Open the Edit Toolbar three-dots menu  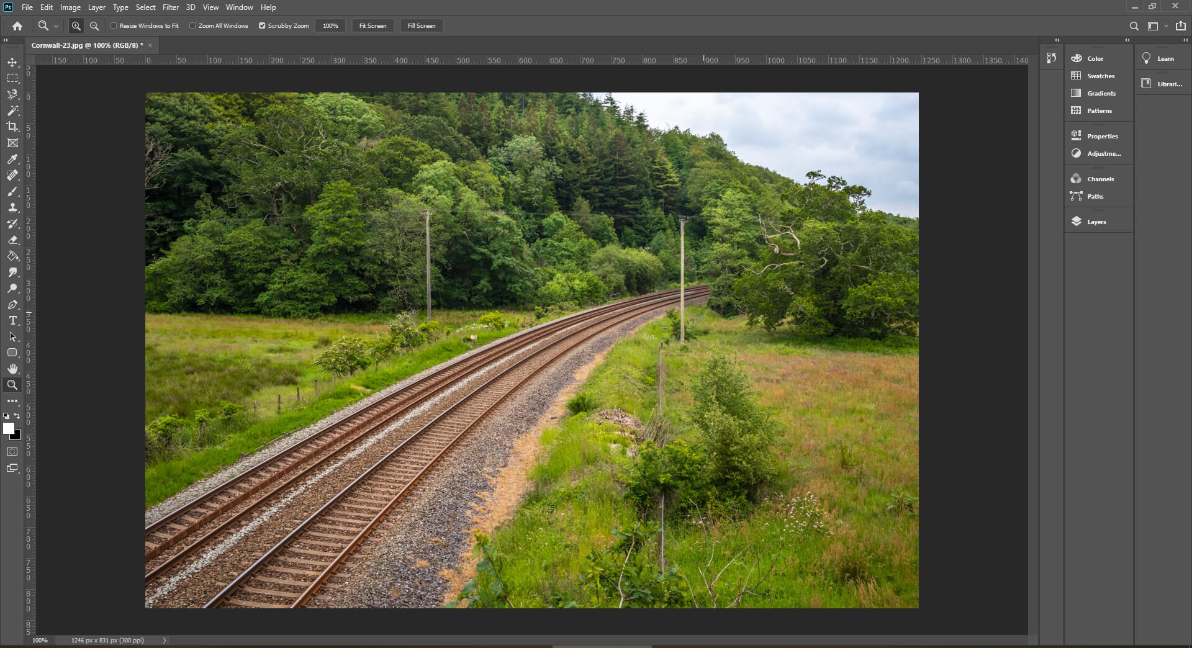pyautogui.click(x=12, y=401)
